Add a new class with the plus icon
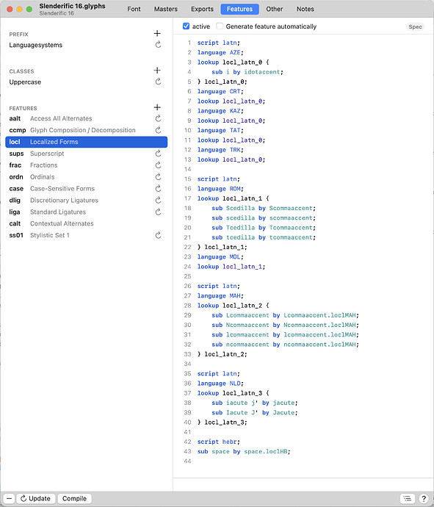434x507 pixels. (157, 70)
